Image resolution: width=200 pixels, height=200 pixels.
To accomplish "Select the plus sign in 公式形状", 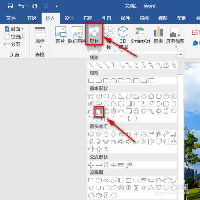I will coord(91,165).
